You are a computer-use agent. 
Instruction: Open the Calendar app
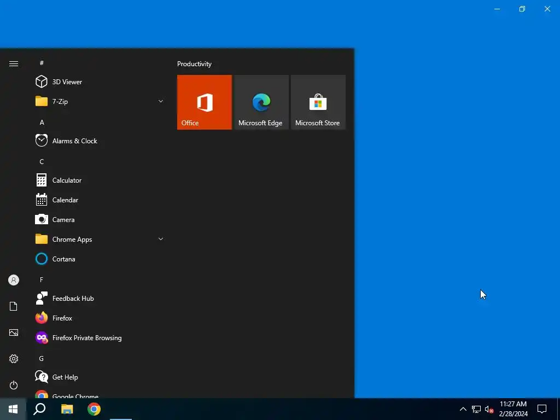pyautogui.click(x=100, y=200)
